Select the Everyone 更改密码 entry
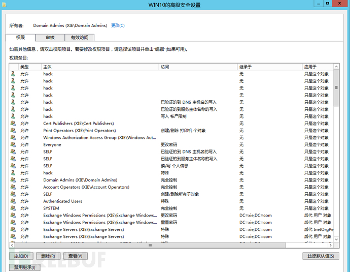The width and height of the screenshot is (350, 272). pyautogui.click(x=171, y=145)
